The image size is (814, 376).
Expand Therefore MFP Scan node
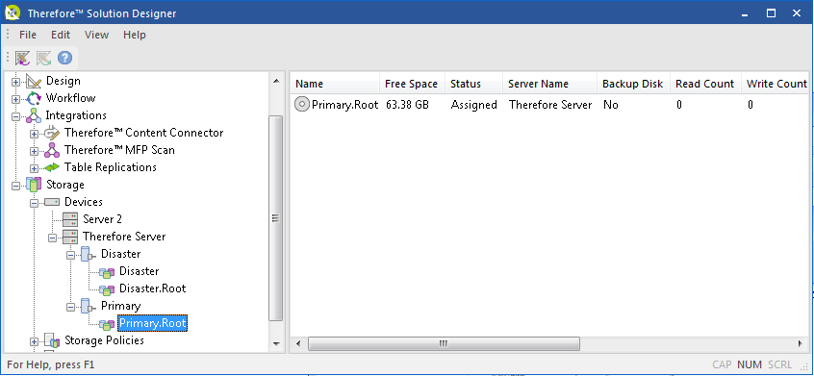coord(35,151)
